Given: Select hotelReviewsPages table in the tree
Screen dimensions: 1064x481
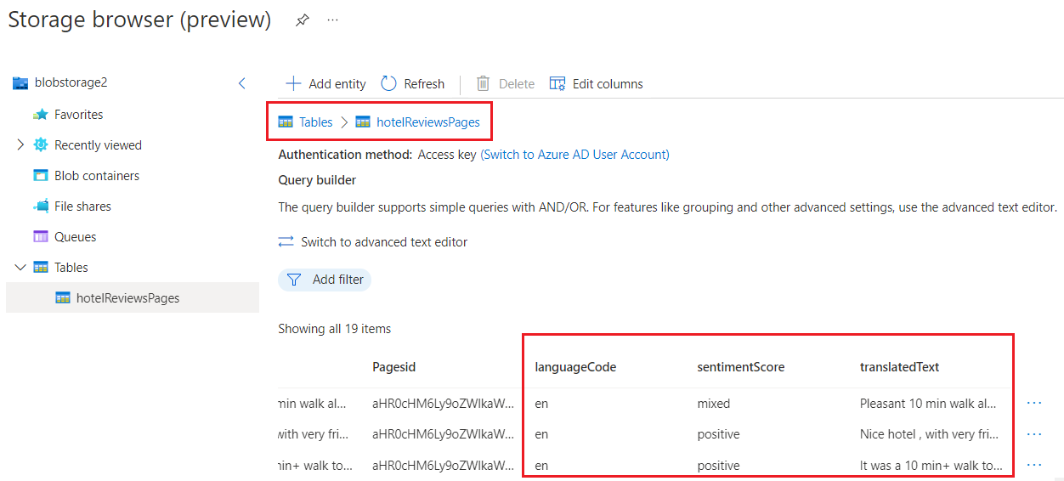Looking at the screenshot, I should coord(127,298).
